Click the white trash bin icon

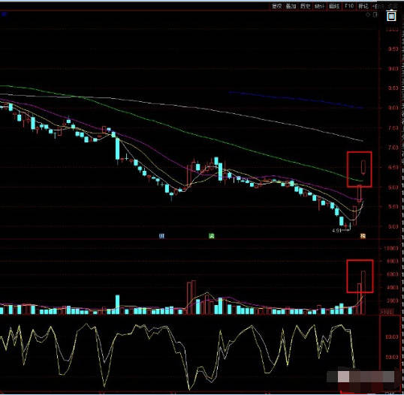[391, 16]
